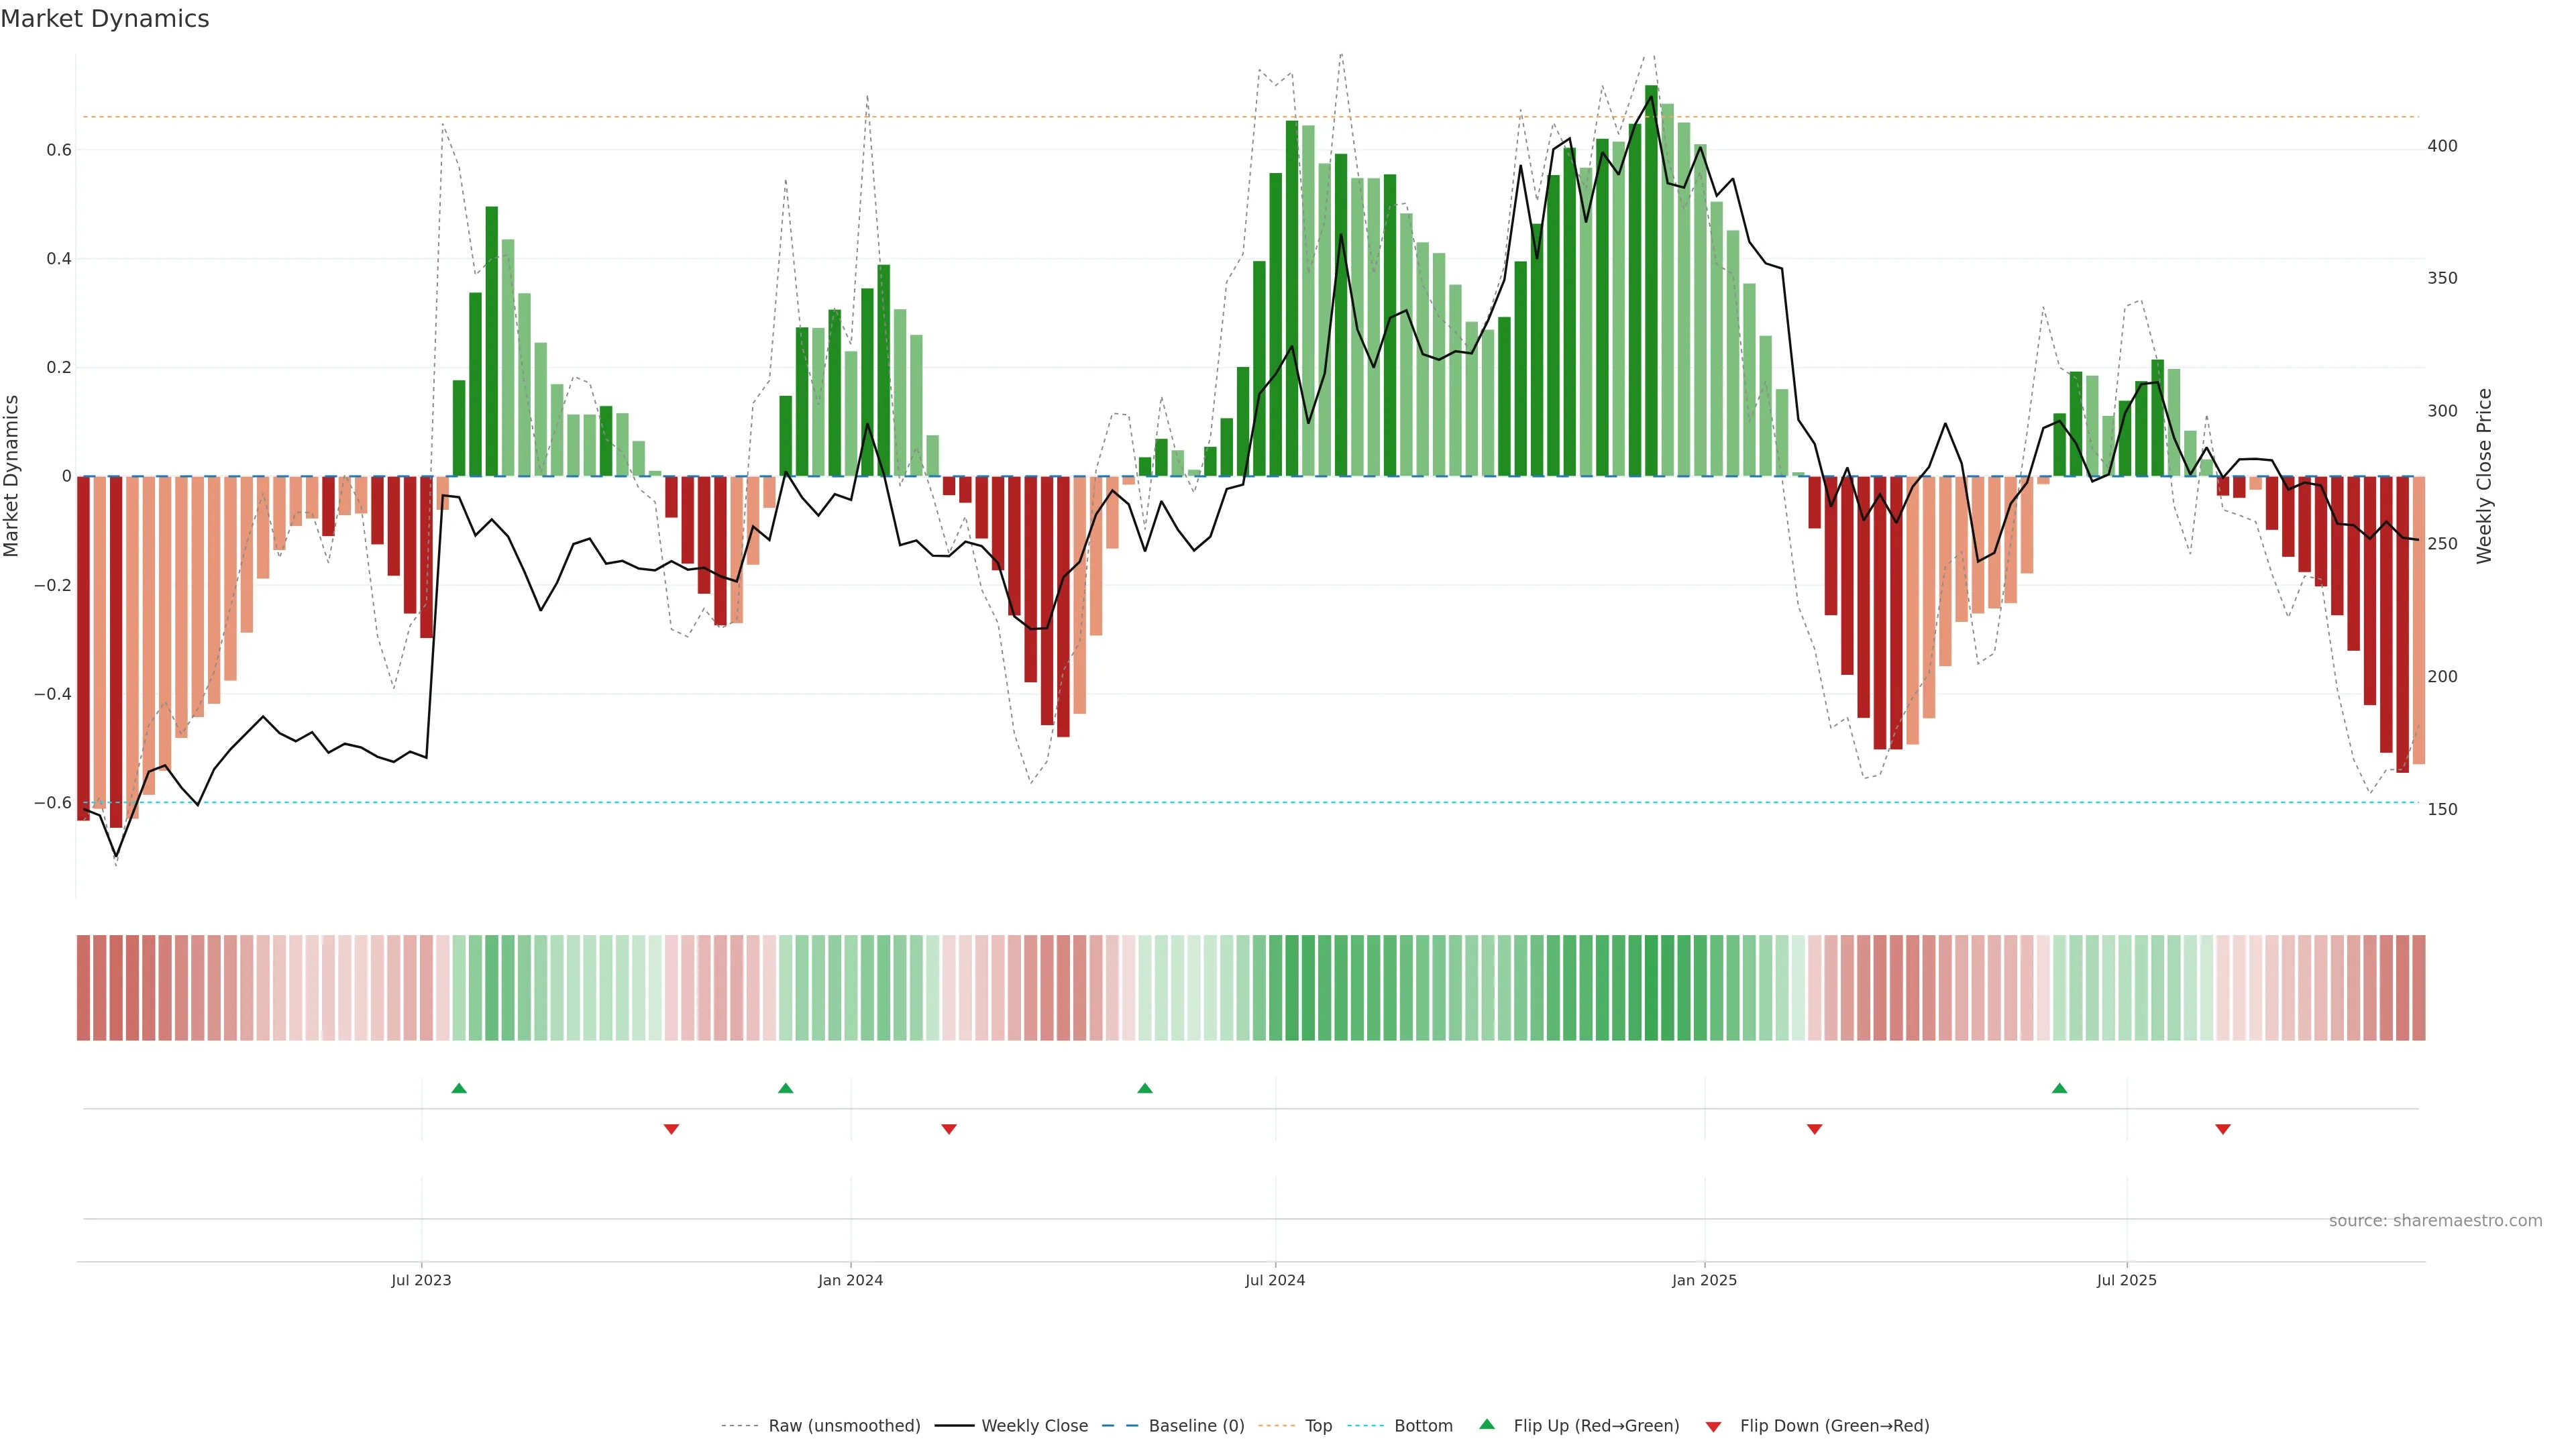Click the flip-up marker before Jan 2024
Viewport: 2576px width, 1449px height.
pos(785,1088)
